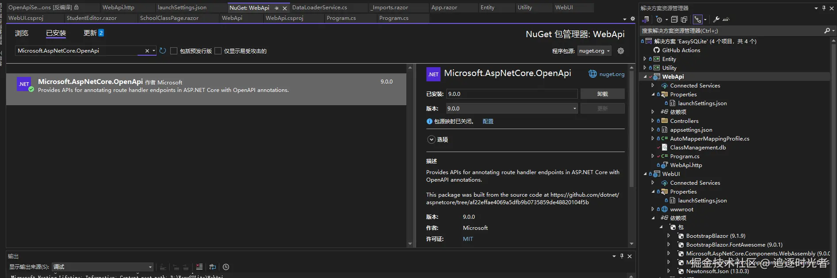Open the document tab overflow dropdown arrow
This screenshot has height=278, width=837.
tap(624, 19)
